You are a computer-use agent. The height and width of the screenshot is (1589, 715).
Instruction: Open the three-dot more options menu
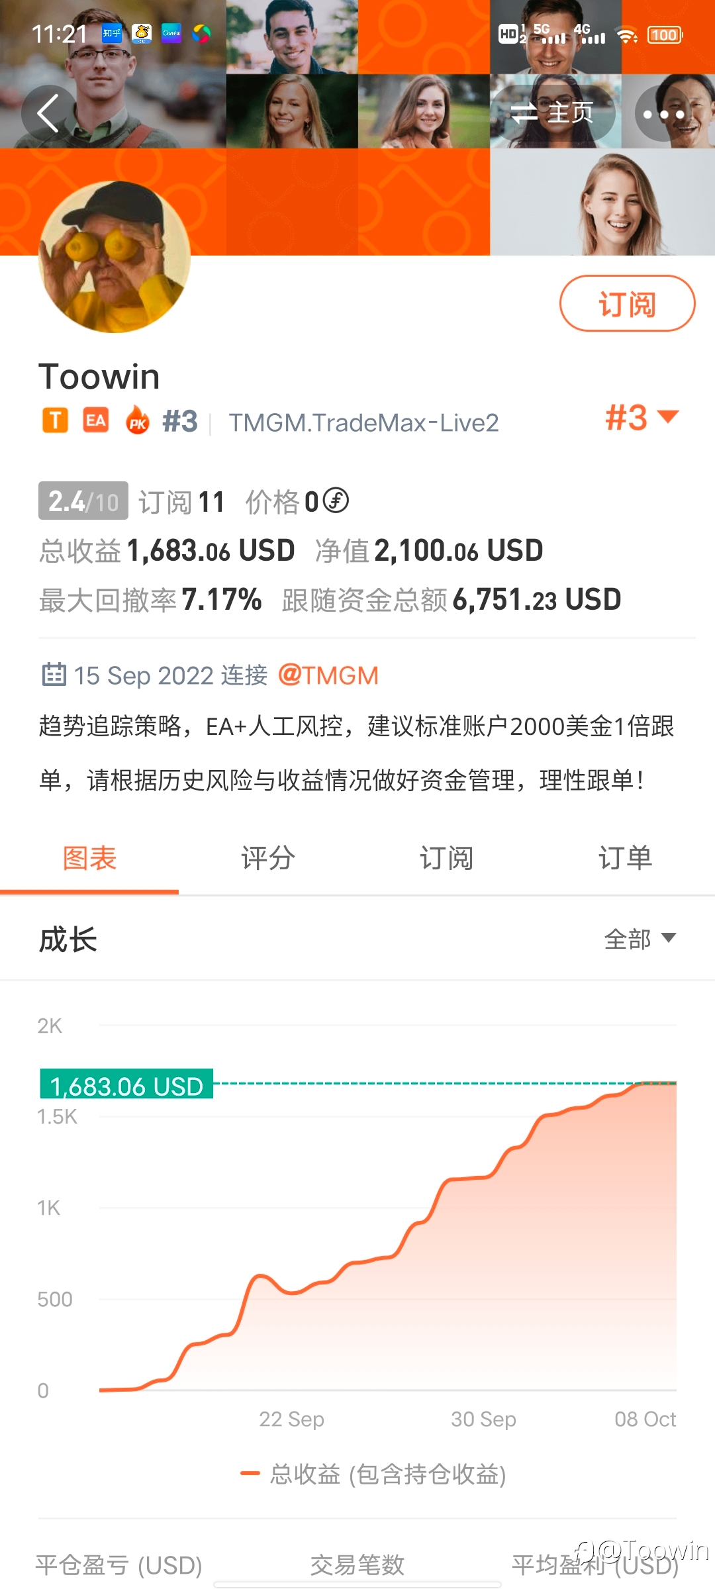(x=663, y=114)
